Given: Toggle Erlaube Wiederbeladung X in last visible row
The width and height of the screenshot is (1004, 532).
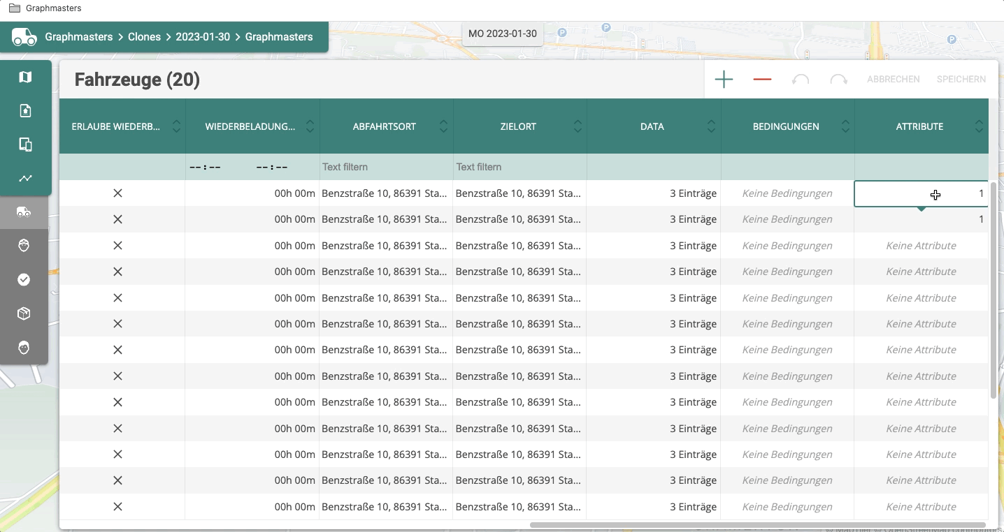Looking at the screenshot, I should pyautogui.click(x=117, y=506).
